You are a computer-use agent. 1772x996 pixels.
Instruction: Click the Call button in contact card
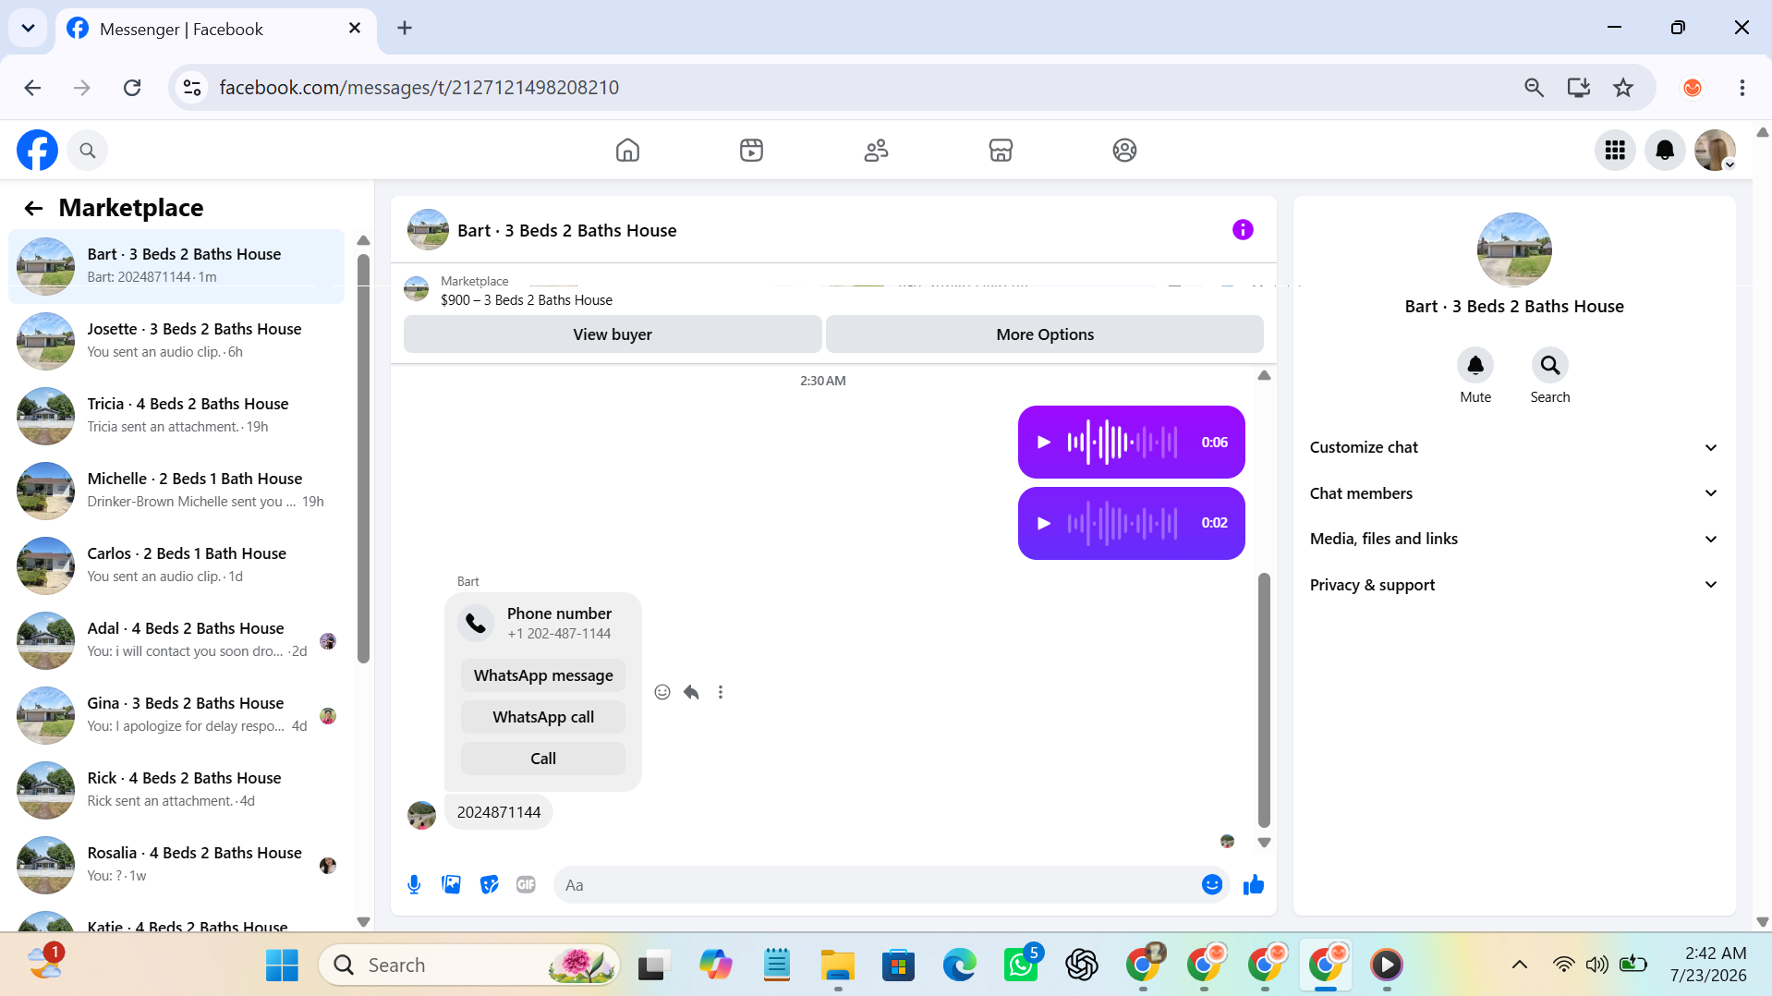coord(543,759)
